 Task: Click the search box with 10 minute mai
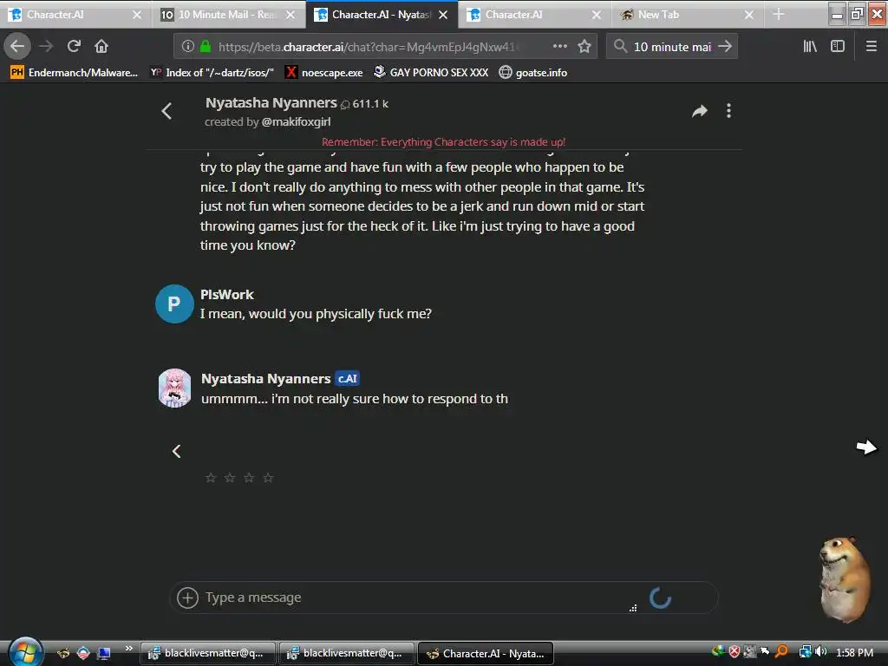point(672,47)
